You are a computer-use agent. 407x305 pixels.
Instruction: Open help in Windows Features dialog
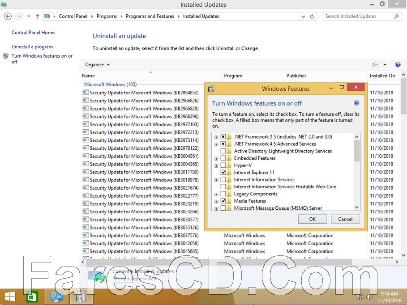click(x=356, y=103)
